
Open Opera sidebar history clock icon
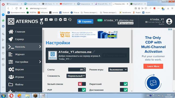point(3,65)
